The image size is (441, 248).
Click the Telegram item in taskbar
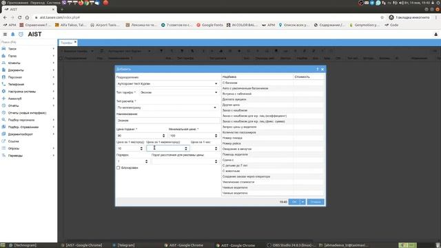tap(123, 245)
